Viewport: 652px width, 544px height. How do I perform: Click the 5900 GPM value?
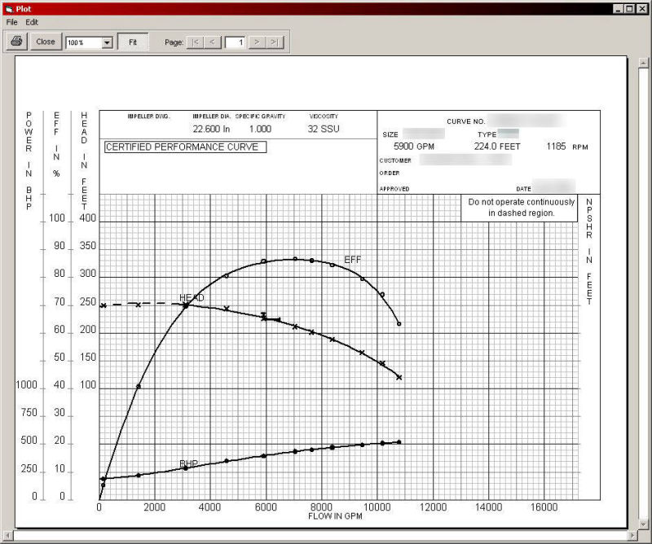(414, 147)
